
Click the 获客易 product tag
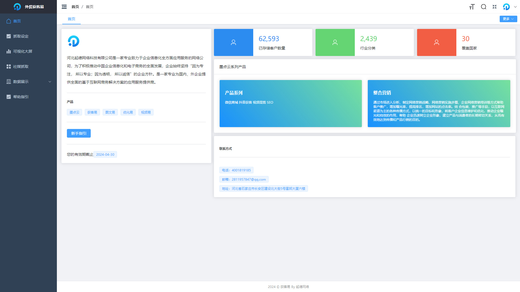click(92, 112)
